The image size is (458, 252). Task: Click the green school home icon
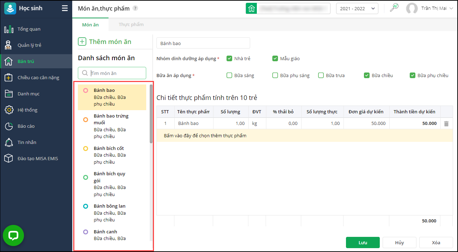(251, 8)
